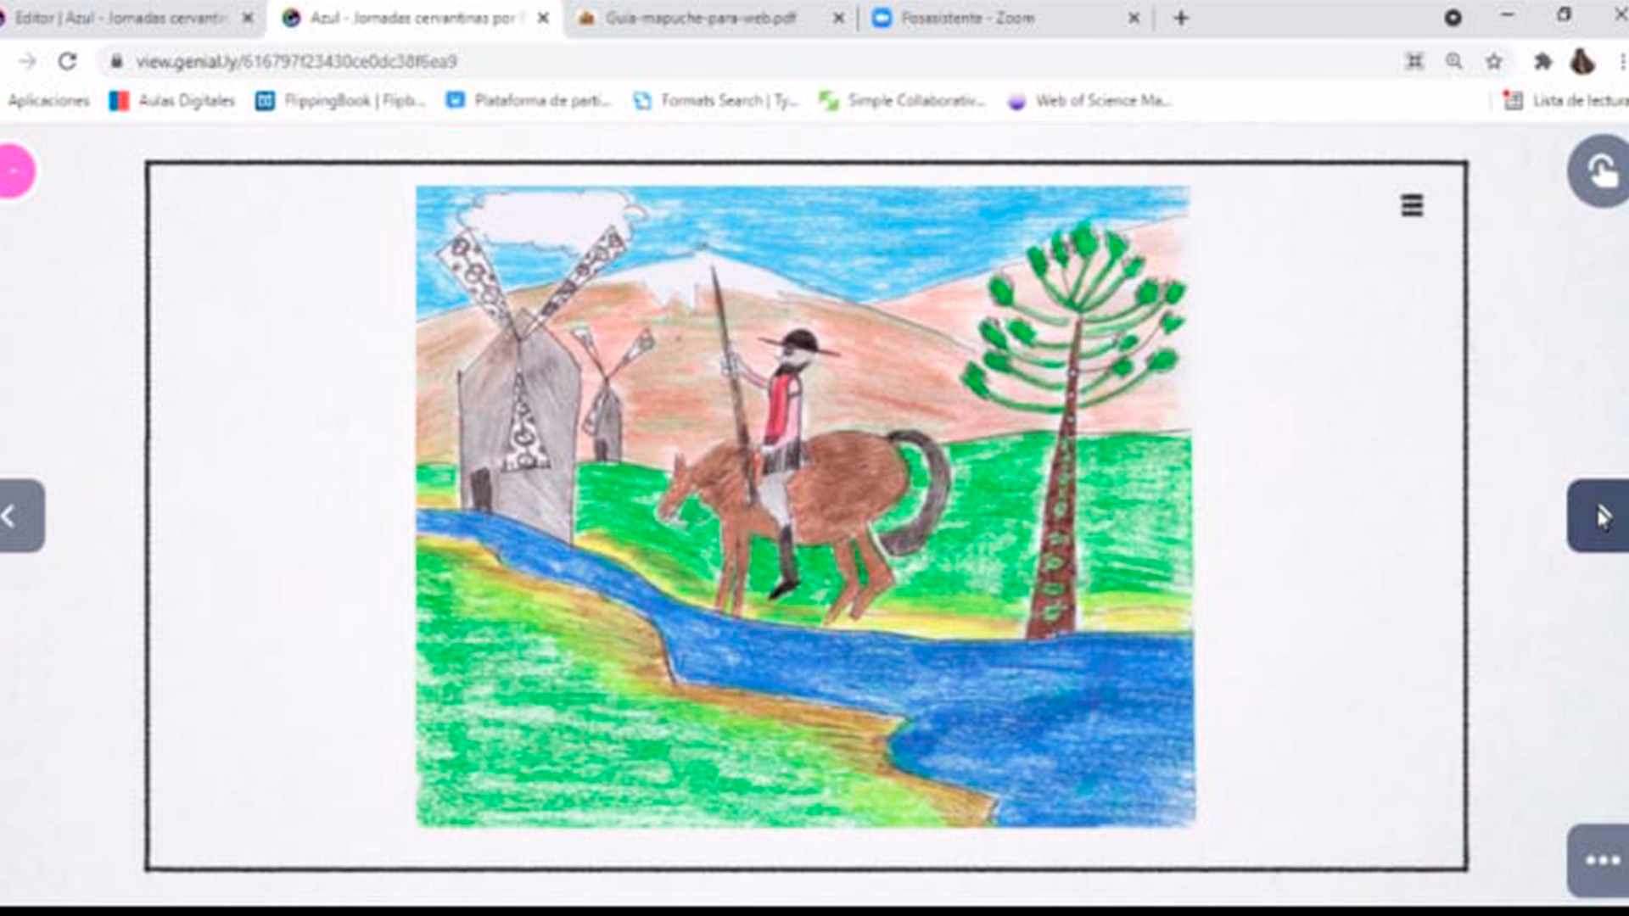Click the browser reload button
This screenshot has width=1629, height=916.
68,61
